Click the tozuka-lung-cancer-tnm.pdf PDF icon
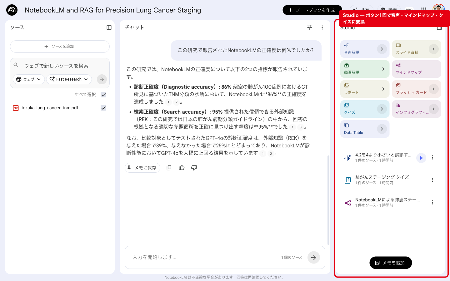 pos(16,108)
